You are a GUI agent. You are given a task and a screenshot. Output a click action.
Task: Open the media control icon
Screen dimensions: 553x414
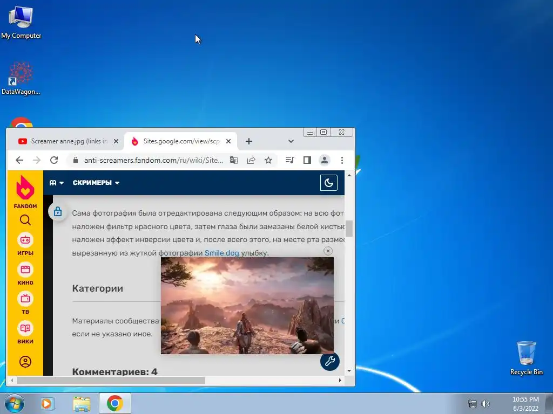pyautogui.click(x=290, y=160)
